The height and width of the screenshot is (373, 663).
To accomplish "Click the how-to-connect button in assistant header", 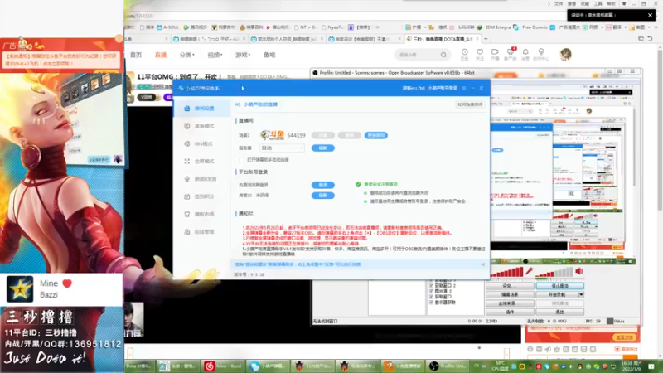I will tap(470, 104).
